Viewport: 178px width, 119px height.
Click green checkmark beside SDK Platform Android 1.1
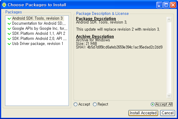coord(9,34)
